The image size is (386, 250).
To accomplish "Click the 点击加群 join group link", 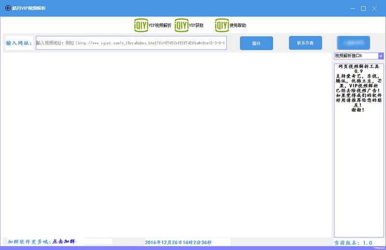I will [x=64, y=241].
